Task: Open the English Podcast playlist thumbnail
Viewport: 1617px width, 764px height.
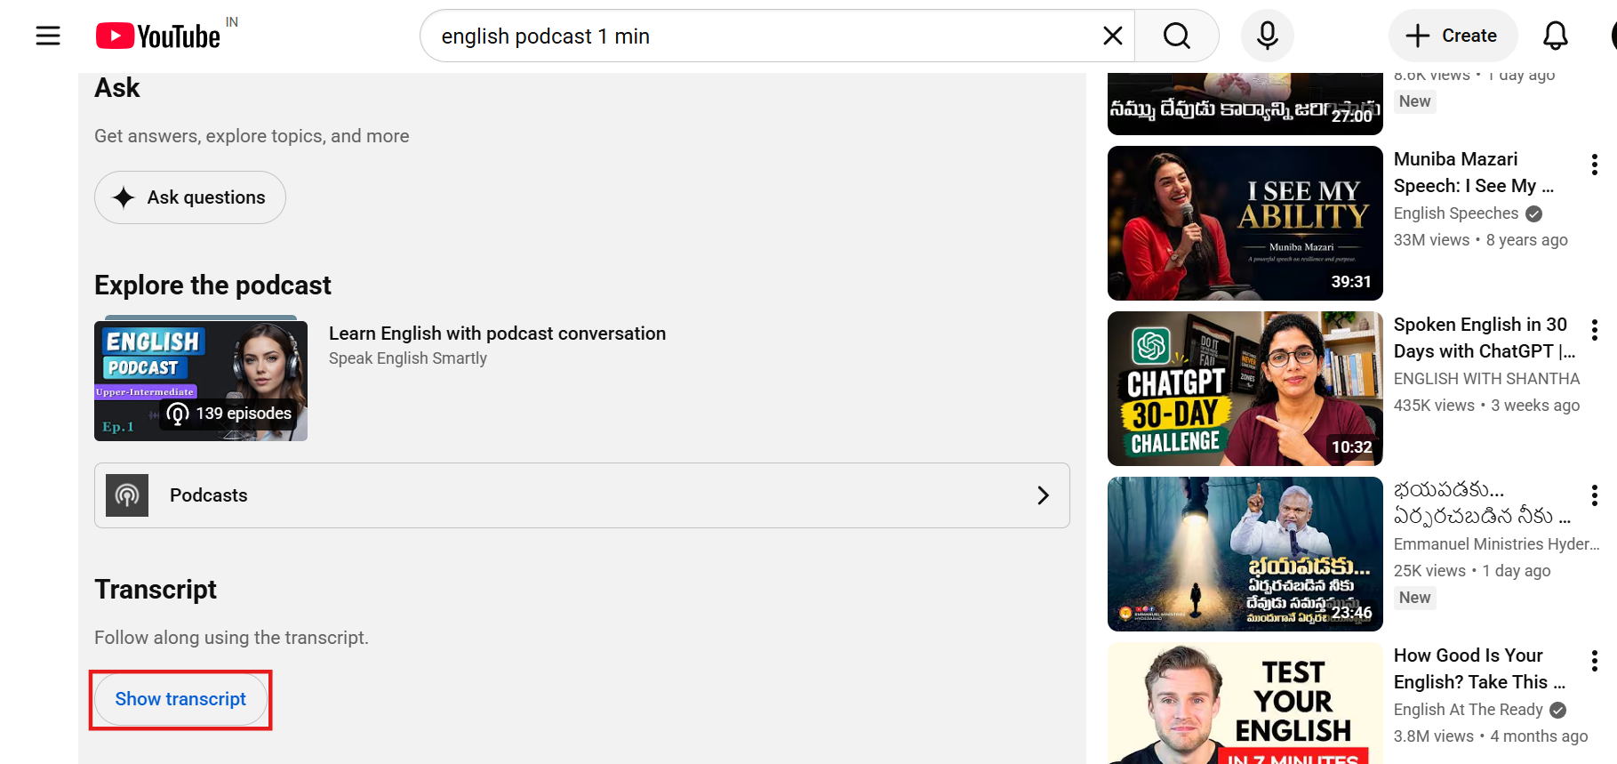Action: pos(201,381)
